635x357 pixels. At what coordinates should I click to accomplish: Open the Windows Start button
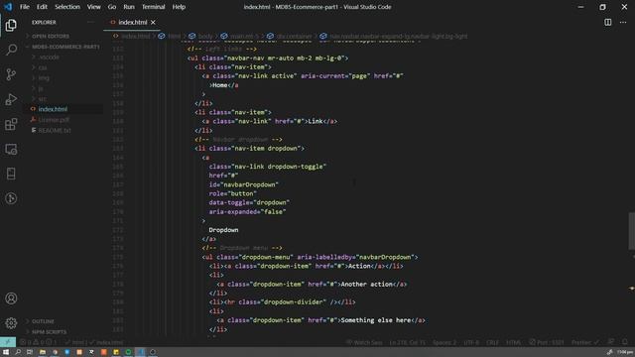pos(6,352)
